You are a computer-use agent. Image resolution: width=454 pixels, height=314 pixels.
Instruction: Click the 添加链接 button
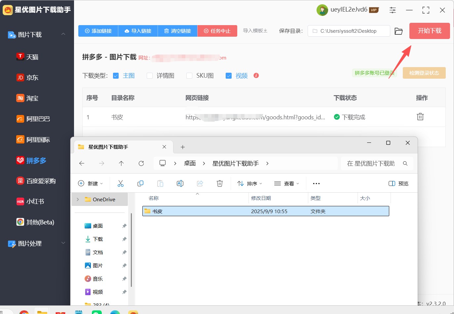pyautogui.click(x=98, y=31)
